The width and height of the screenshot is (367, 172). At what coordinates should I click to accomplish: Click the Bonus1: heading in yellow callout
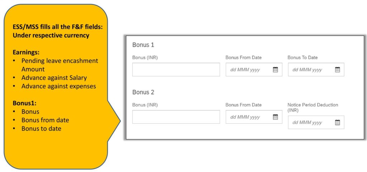pyautogui.click(x=24, y=103)
